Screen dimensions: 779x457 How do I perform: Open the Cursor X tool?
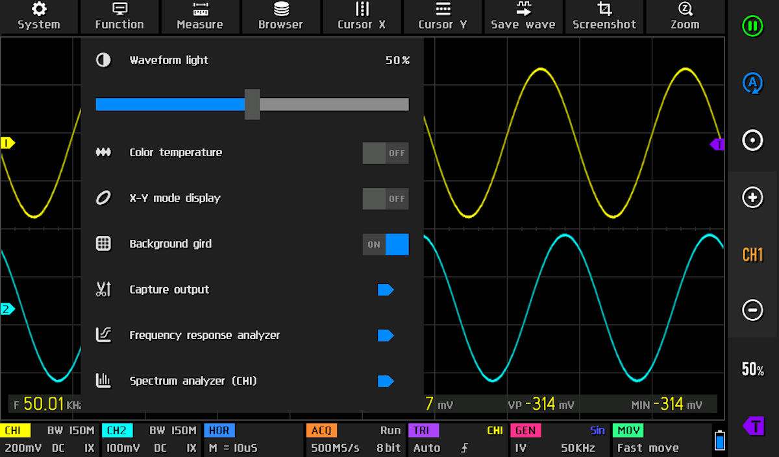click(x=362, y=16)
